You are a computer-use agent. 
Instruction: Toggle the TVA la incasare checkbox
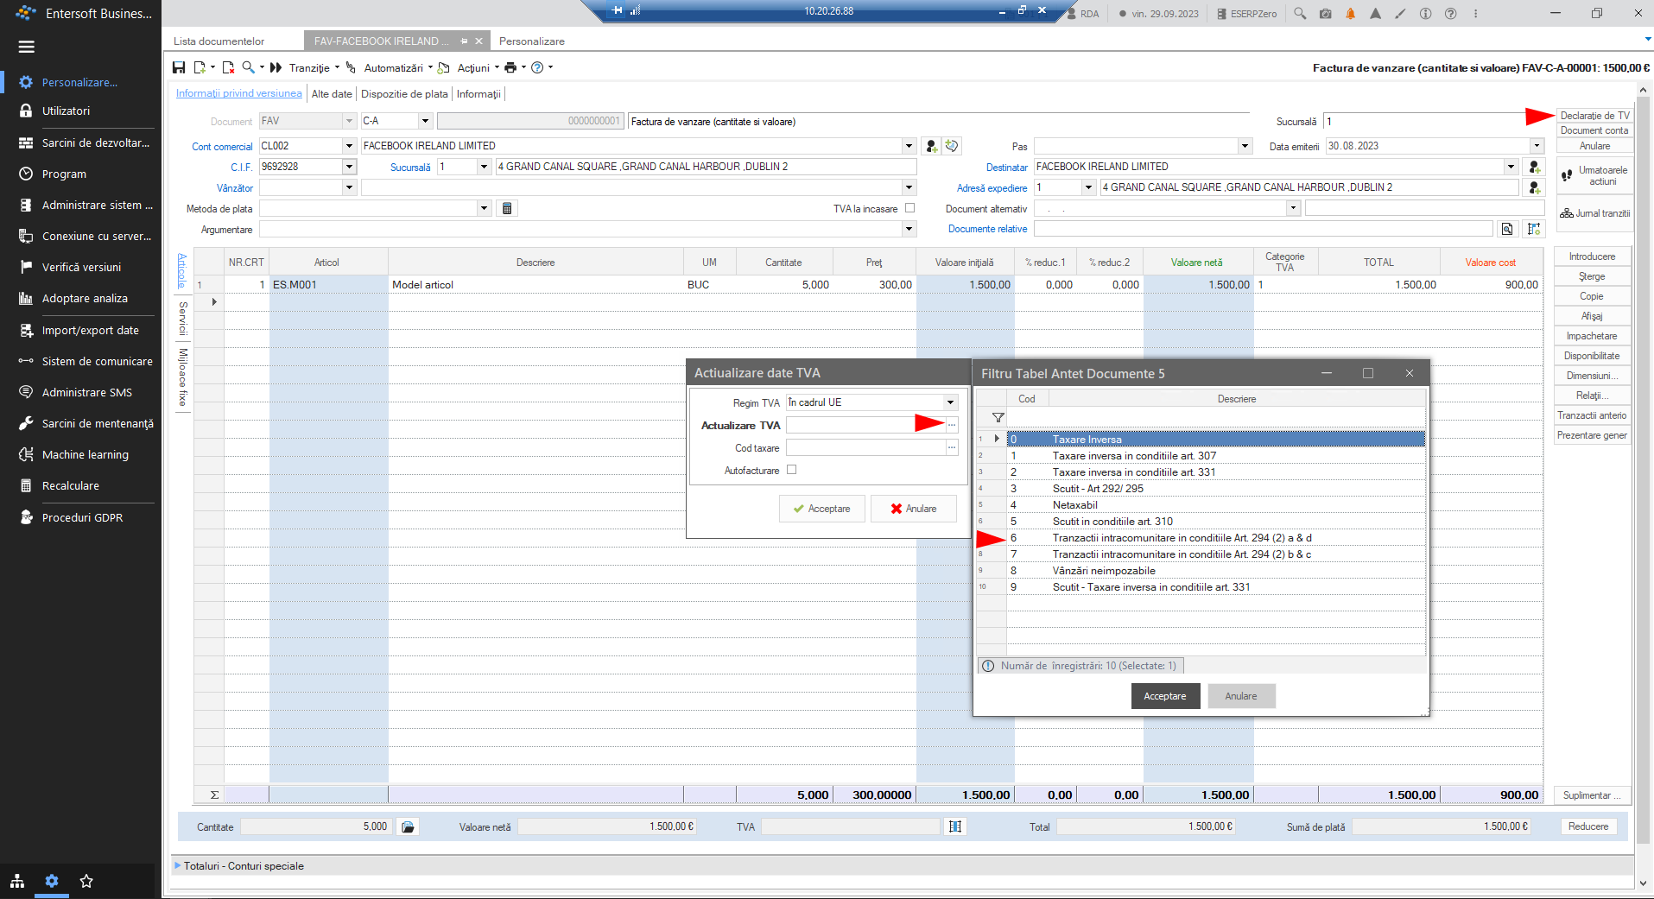[x=909, y=208]
